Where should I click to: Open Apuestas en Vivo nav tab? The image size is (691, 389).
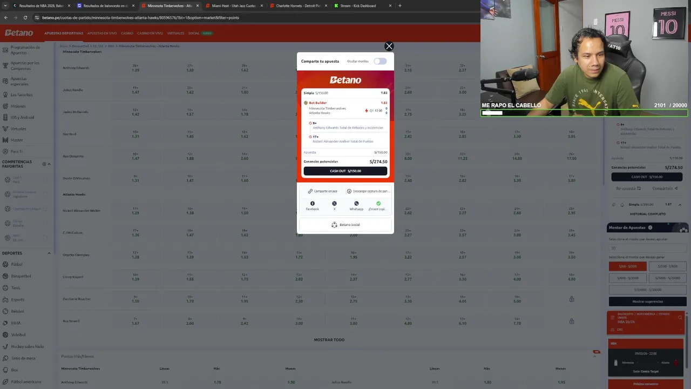click(x=102, y=33)
